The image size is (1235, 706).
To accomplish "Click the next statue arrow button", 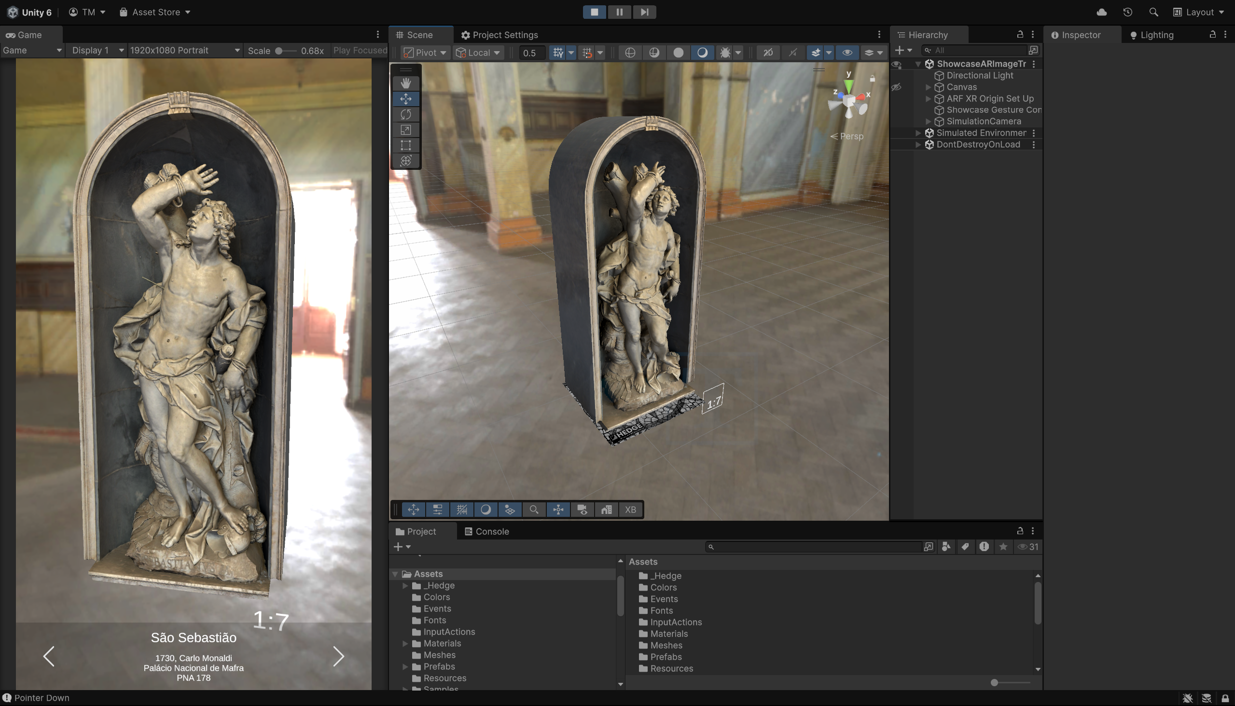I will (338, 657).
